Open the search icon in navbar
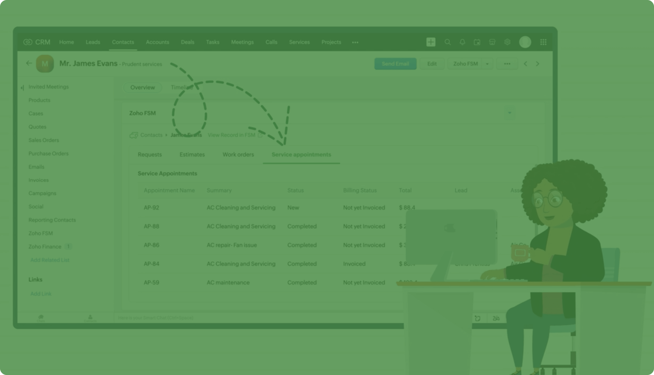The image size is (654, 375). (x=447, y=42)
